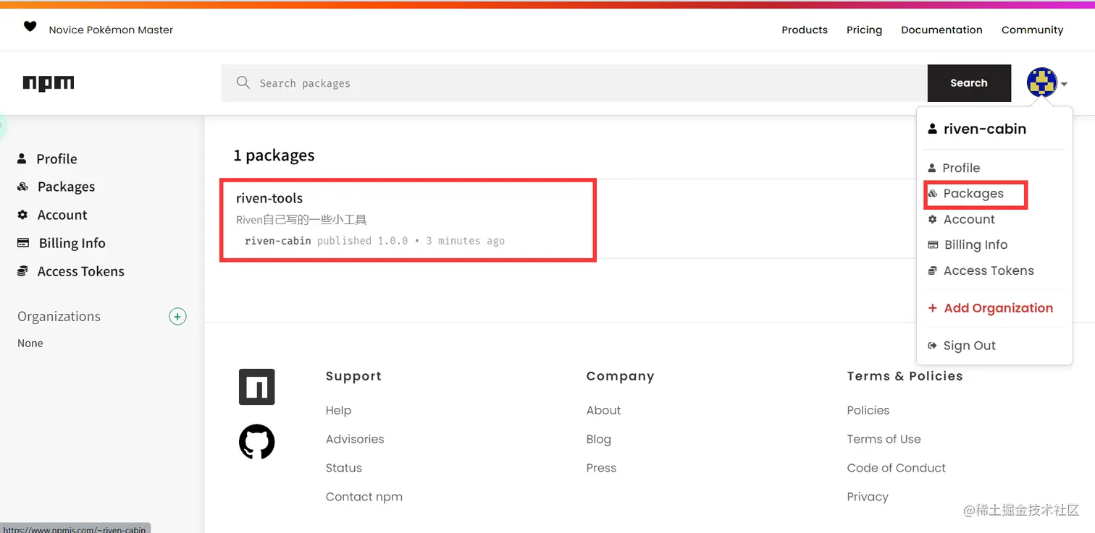Viewport: 1095px width, 533px height.
Task: Open Code of Conduct link
Action: pos(897,468)
